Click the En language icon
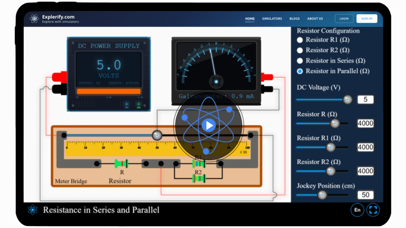This screenshot has height=228, width=406. click(x=356, y=210)
